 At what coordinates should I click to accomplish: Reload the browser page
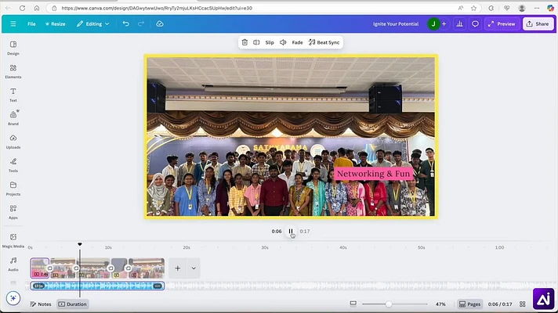tap(23, 8)
